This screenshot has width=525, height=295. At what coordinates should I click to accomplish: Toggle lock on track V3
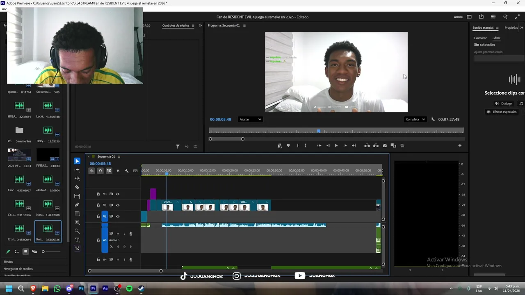98,194
